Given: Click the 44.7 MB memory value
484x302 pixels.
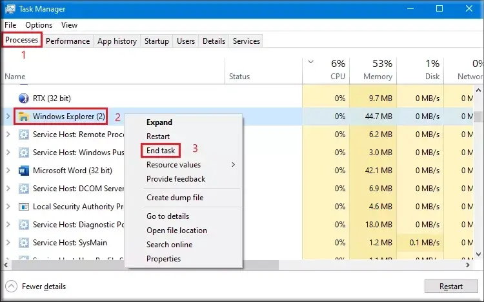Looking at the screenshot, I should [x=378, y=117].
